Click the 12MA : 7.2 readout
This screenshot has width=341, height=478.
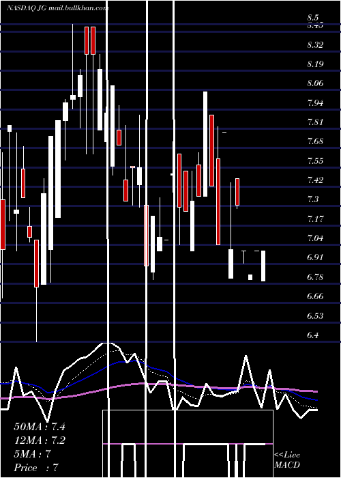[x=40, y=440]
